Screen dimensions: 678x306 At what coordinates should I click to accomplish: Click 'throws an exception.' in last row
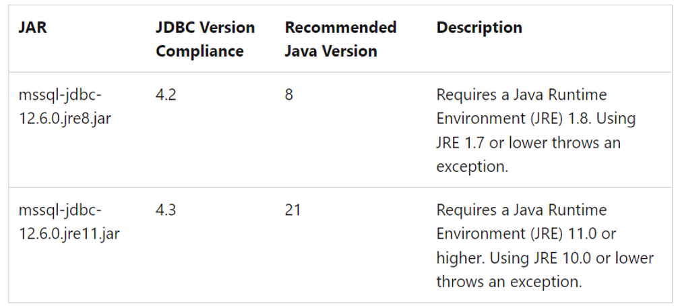[509, 282]
